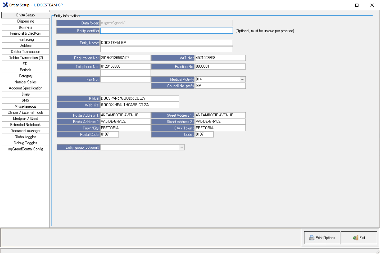The image size is (380, 254).
Task: Switch to the Dispensing tab
Action: click(25, 21)
